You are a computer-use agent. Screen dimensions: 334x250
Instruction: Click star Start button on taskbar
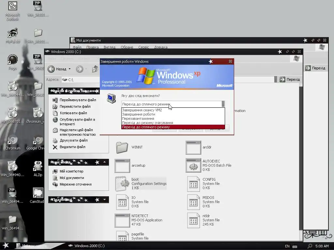6,245
